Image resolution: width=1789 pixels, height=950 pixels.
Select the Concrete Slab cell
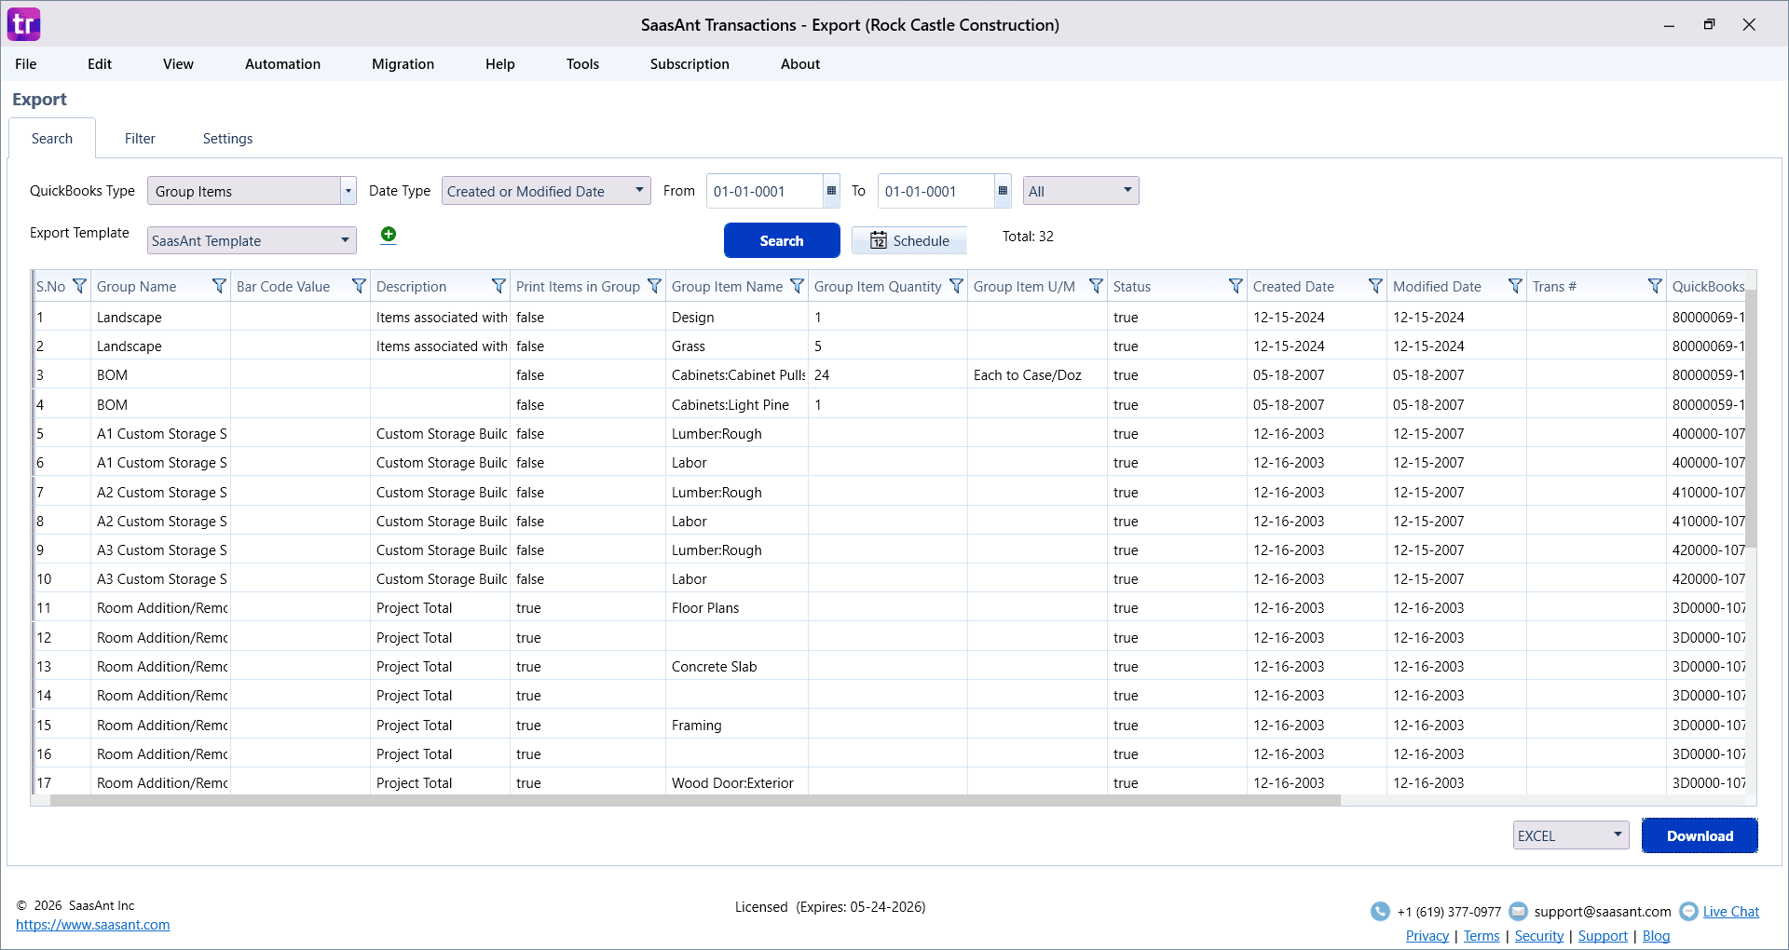click(737, 666)
